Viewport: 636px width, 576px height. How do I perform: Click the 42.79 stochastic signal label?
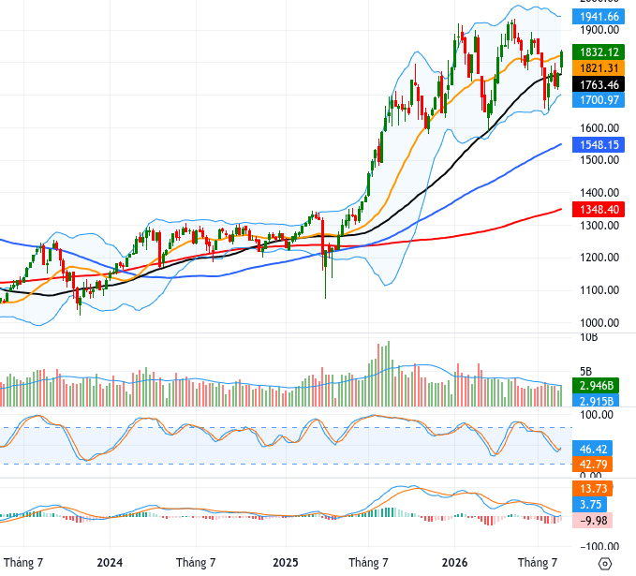point(592,464)
